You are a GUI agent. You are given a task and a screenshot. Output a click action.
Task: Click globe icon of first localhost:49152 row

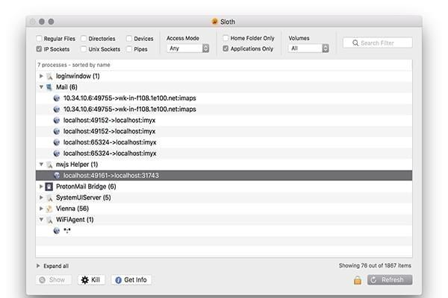pos(57,121)
